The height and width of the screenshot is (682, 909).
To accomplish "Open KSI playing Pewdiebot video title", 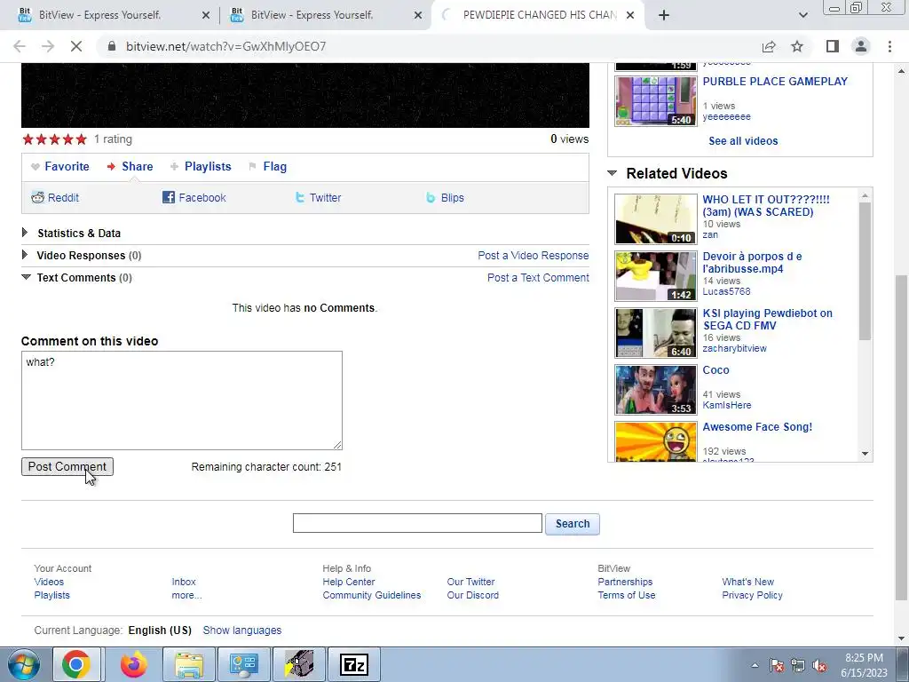I will (x=768, y=320).
